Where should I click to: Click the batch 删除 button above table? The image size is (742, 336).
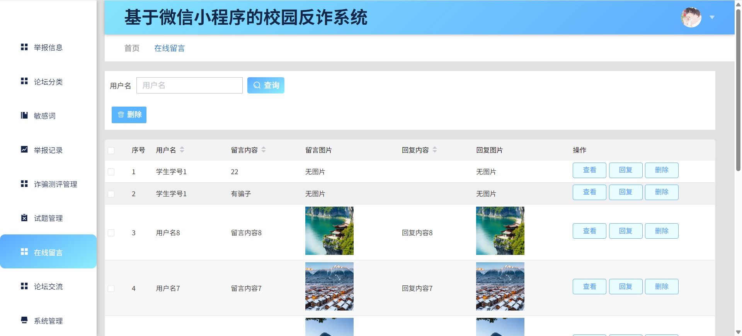tap(129, 115)
